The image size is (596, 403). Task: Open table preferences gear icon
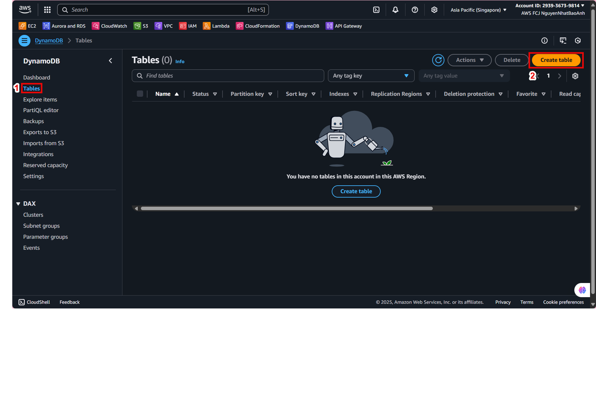click(575, 76)
